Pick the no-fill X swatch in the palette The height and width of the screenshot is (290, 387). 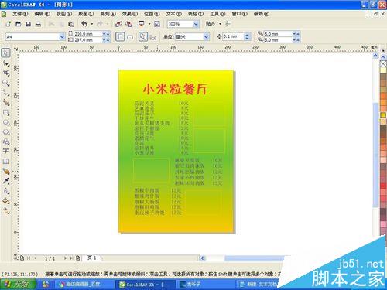coord(383,63)
